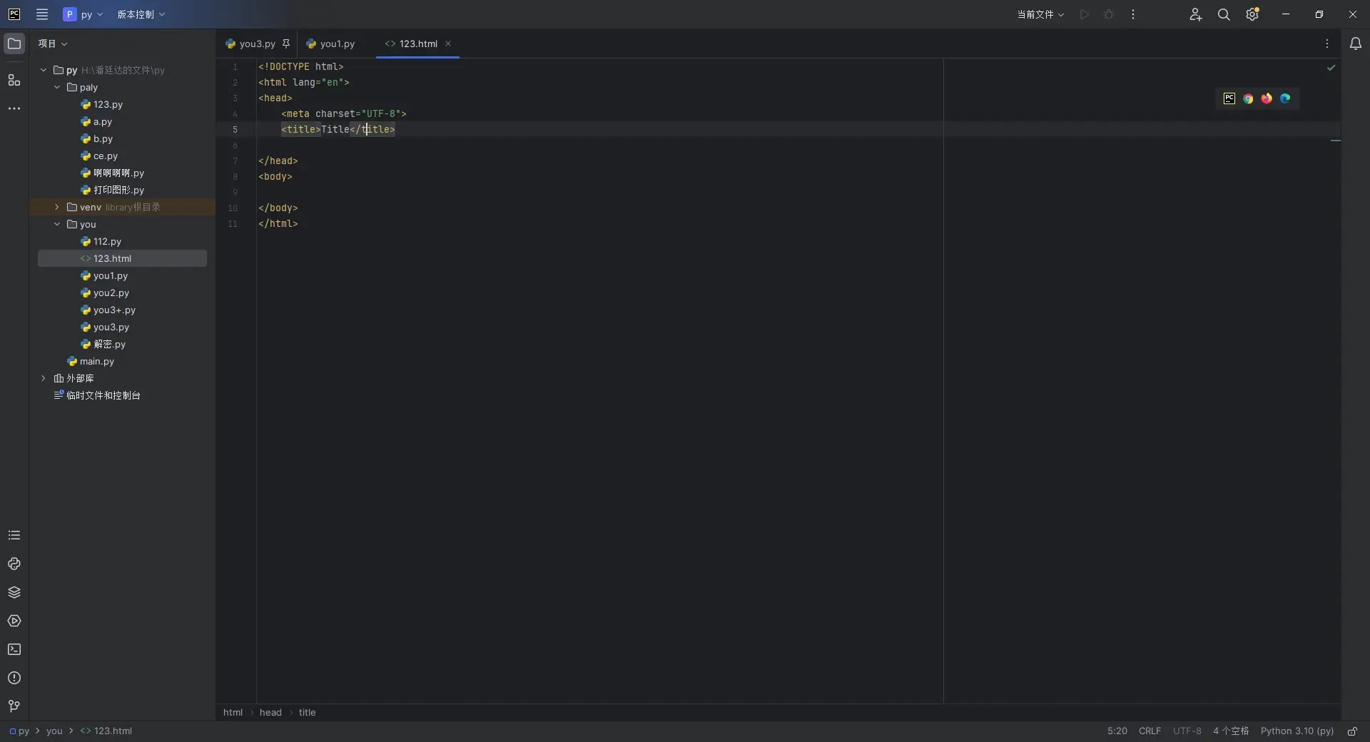1370x742 pixels.
Task: Show more tool windows ellipsis
Action: [x=14, y=108]
